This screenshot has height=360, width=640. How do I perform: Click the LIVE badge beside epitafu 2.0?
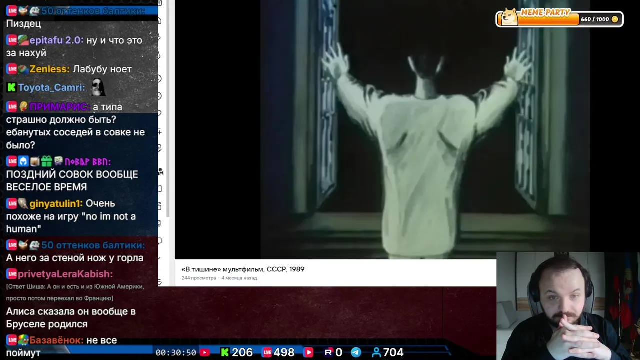point(11,40)
